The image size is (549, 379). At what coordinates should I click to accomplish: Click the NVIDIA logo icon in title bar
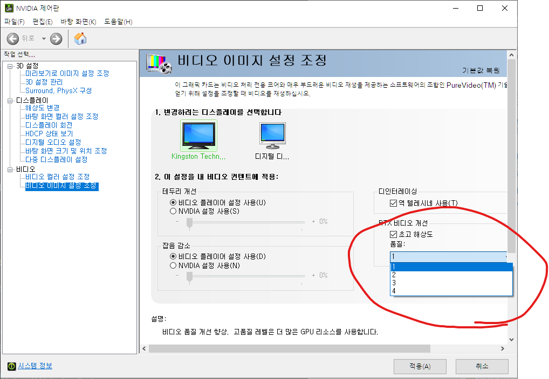point(9,8)
